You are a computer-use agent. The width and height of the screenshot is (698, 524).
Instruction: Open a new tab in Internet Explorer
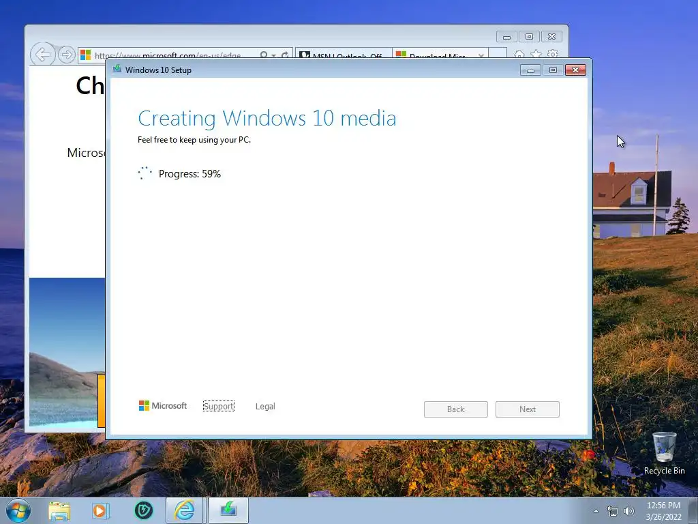498,55
